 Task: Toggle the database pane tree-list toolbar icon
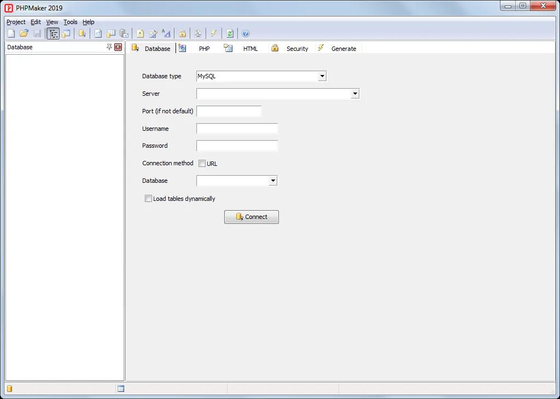click(x=53, y=33)
